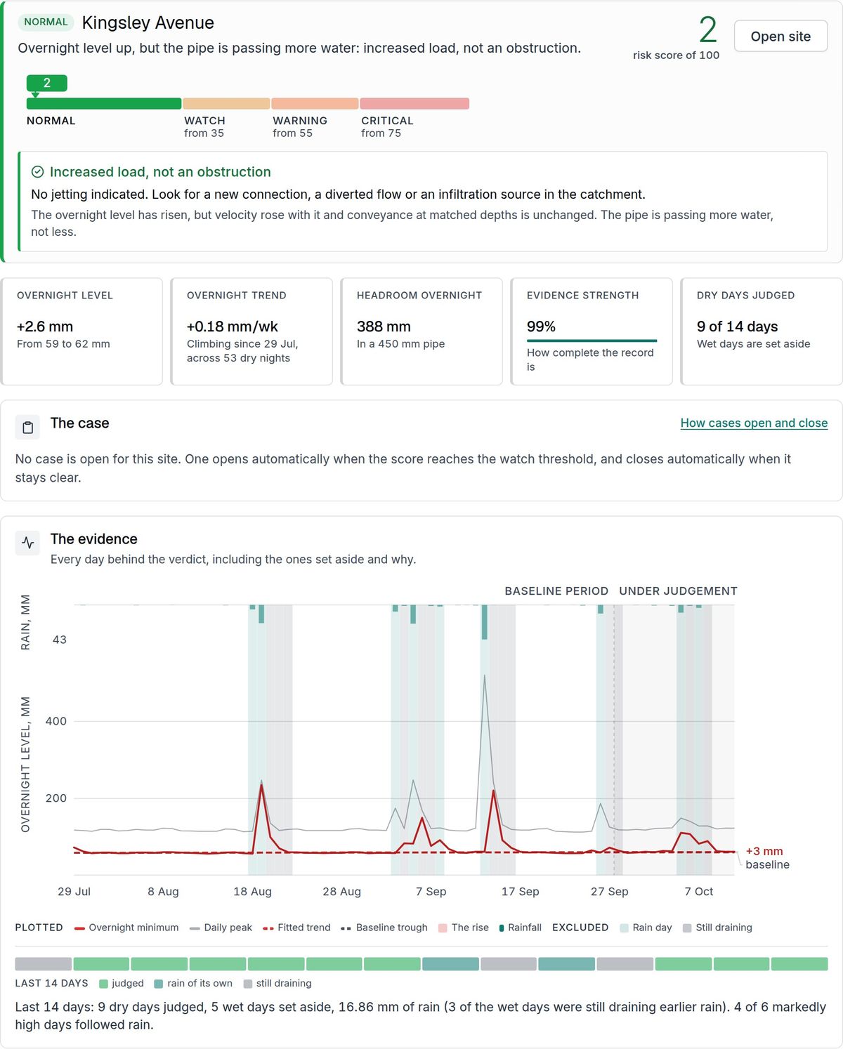Viewport: 843px width, 1049px height.
Task: Click the pulse icon beside The evidence
Action: click(x=27, y=543)
